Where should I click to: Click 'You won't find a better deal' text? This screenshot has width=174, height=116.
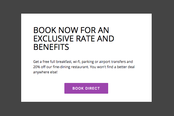tap(112, 67)
